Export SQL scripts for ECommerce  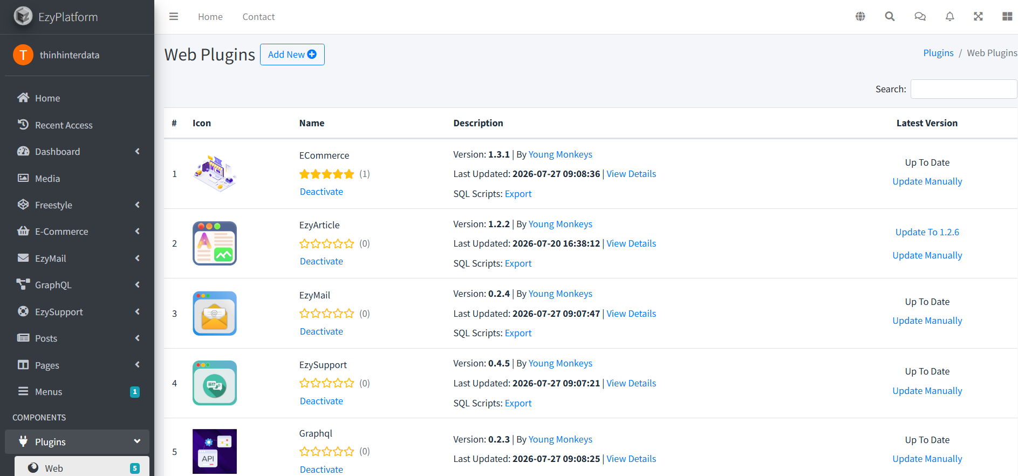(x=518, y=194)
